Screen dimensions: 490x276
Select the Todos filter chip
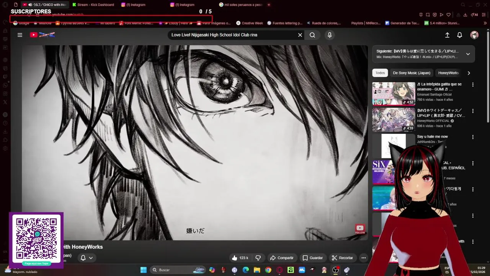(380, 73)
